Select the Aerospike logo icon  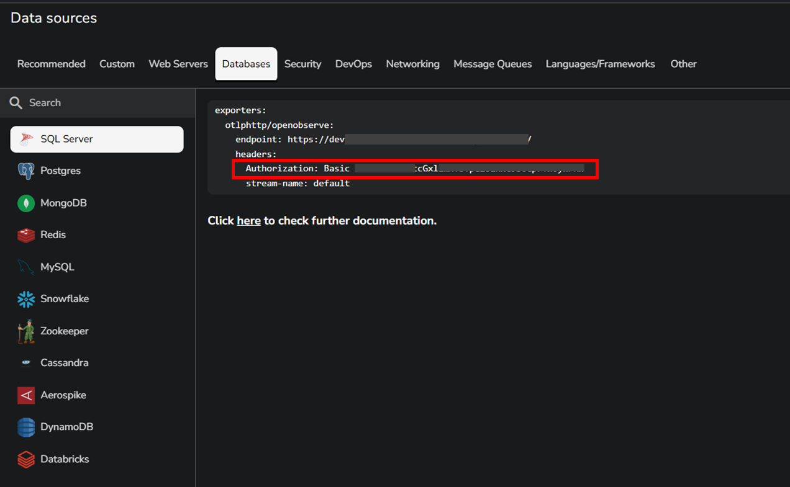[25, 395]
